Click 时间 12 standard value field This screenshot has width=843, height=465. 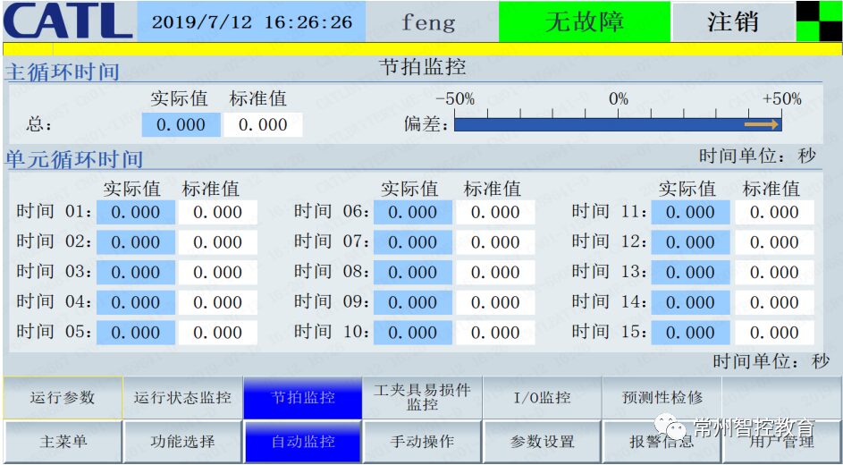[x=775, y=242]
